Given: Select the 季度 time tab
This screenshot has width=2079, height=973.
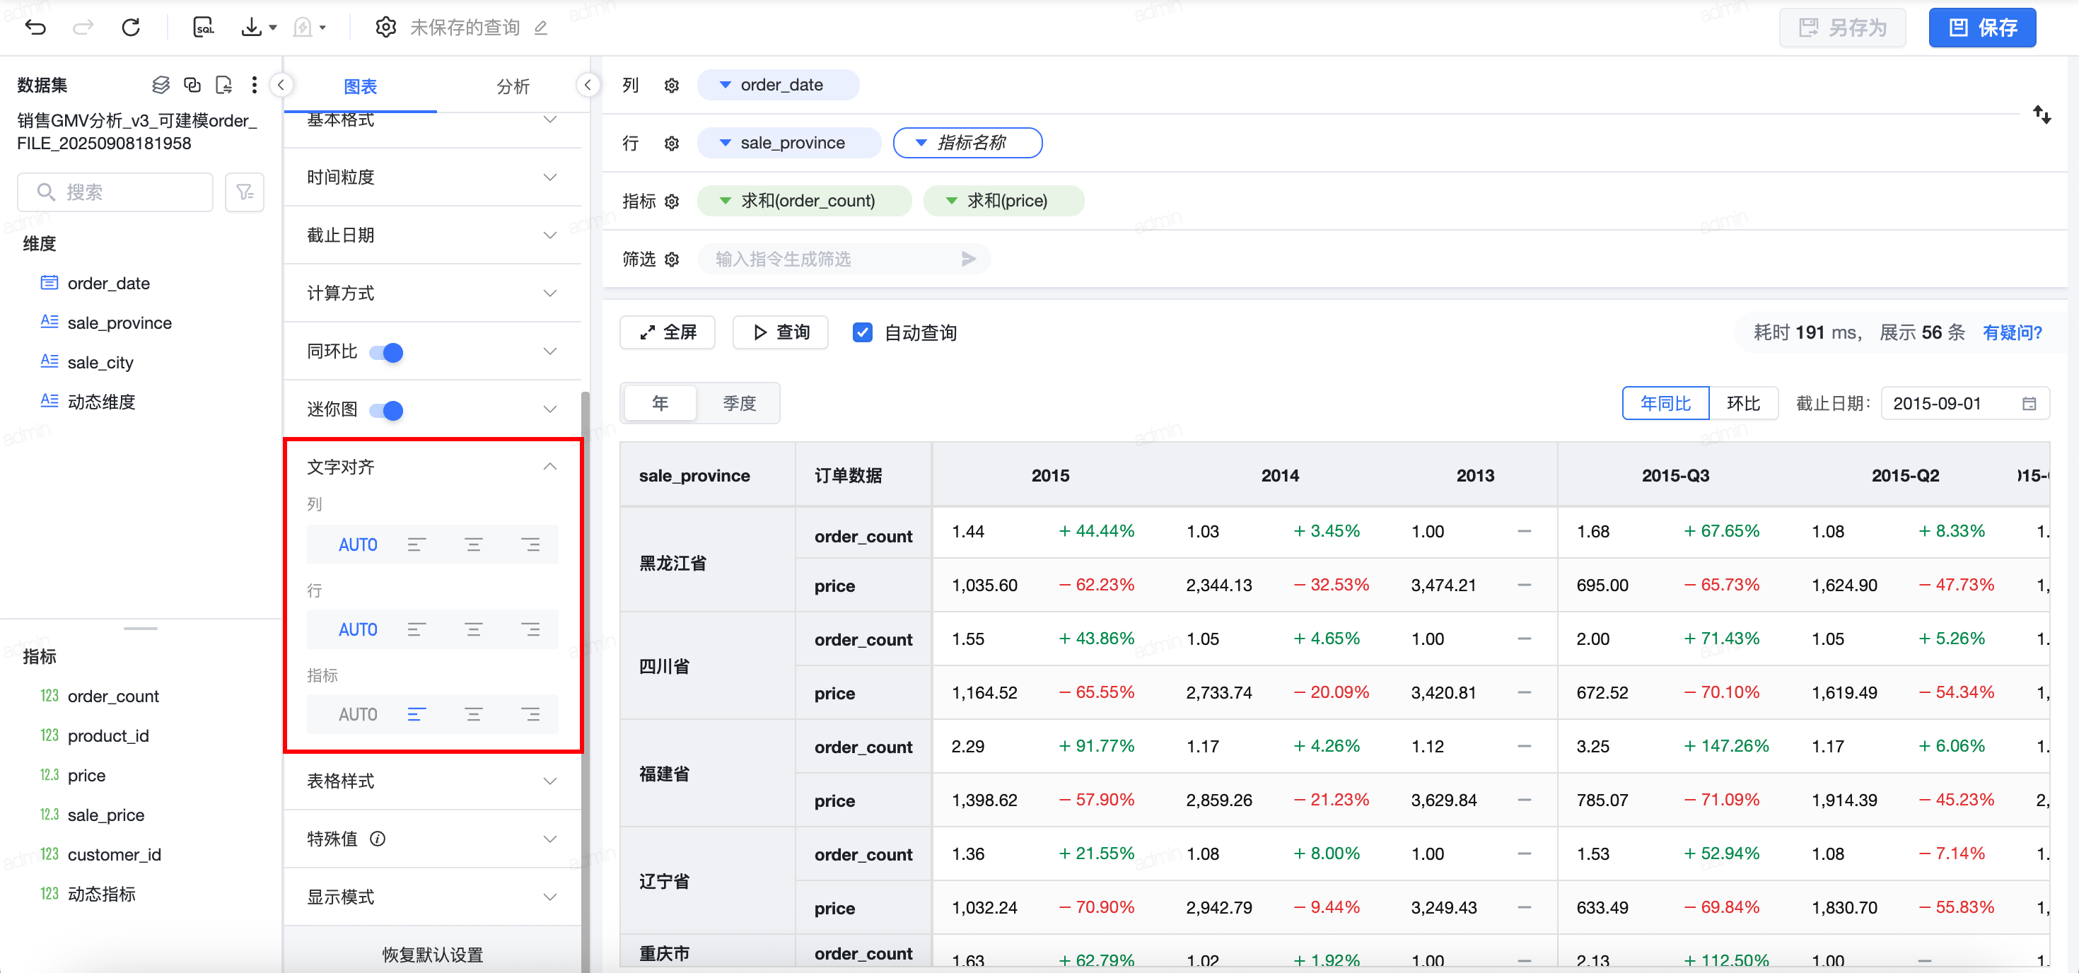Looking at the screenshot, I should [x=738, y=402].
